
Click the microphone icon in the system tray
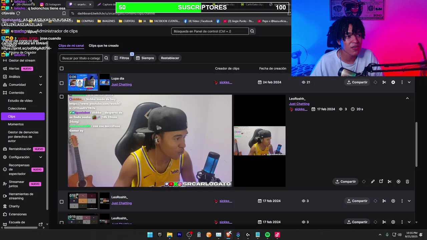387,235
